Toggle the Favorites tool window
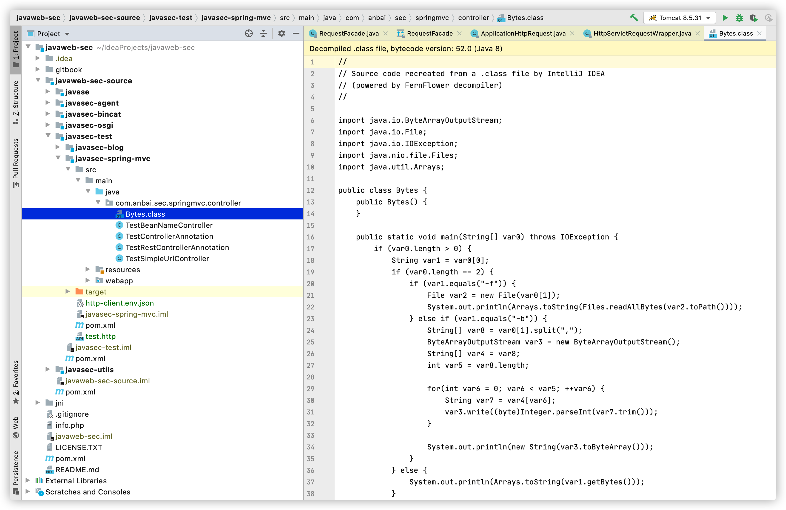This screenshot has width=786, height=510. (x=16, y=382)
